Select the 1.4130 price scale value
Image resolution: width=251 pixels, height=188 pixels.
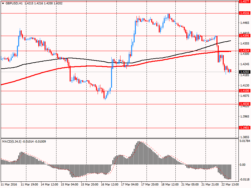coord(245,85)
